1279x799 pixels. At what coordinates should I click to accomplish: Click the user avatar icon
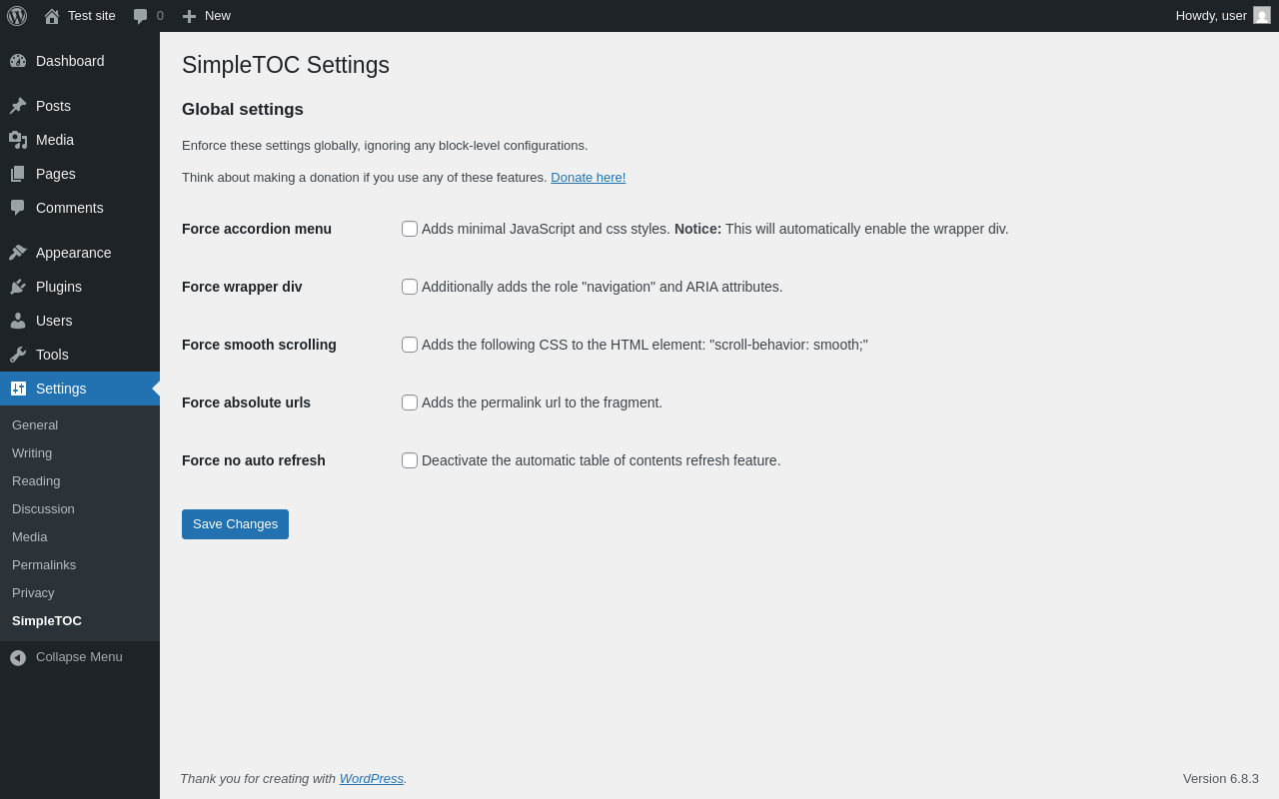coord(1262,15)
